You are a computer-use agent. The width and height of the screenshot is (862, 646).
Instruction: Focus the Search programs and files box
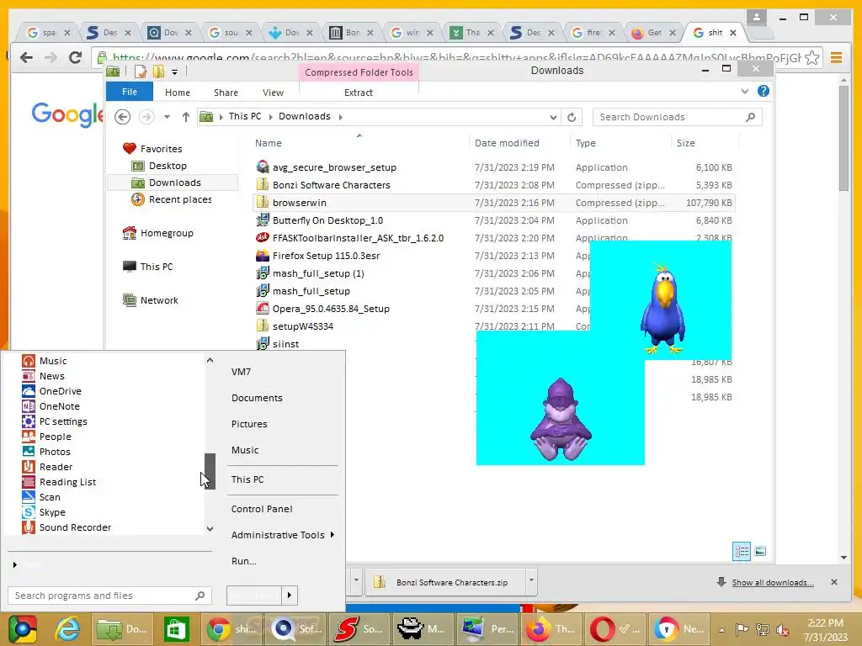pyautogui.click(x=109, y=596)
